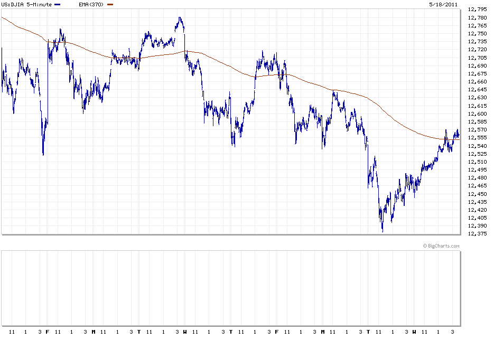
Task: Click the 12,675 price axis label
Action: click(477, 74)
